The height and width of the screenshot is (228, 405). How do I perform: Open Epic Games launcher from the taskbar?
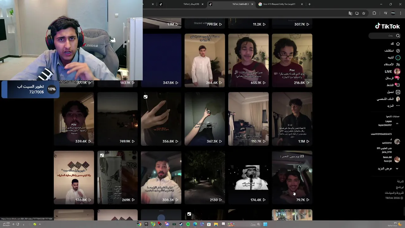pos(146,224)
